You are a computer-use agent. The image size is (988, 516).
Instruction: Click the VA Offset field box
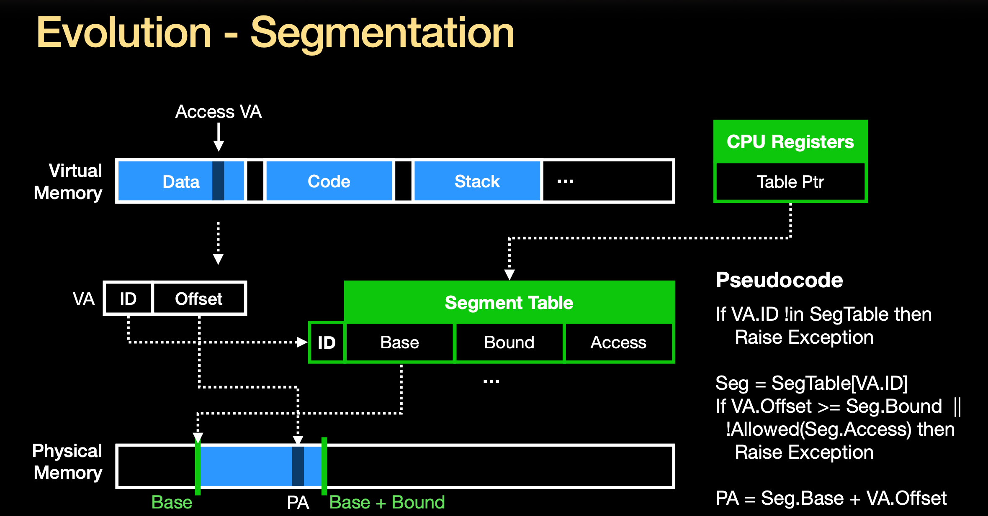199,299
